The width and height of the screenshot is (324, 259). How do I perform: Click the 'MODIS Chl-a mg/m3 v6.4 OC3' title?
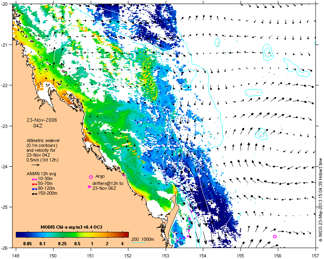pyautogui.click(x=72, y=227)
